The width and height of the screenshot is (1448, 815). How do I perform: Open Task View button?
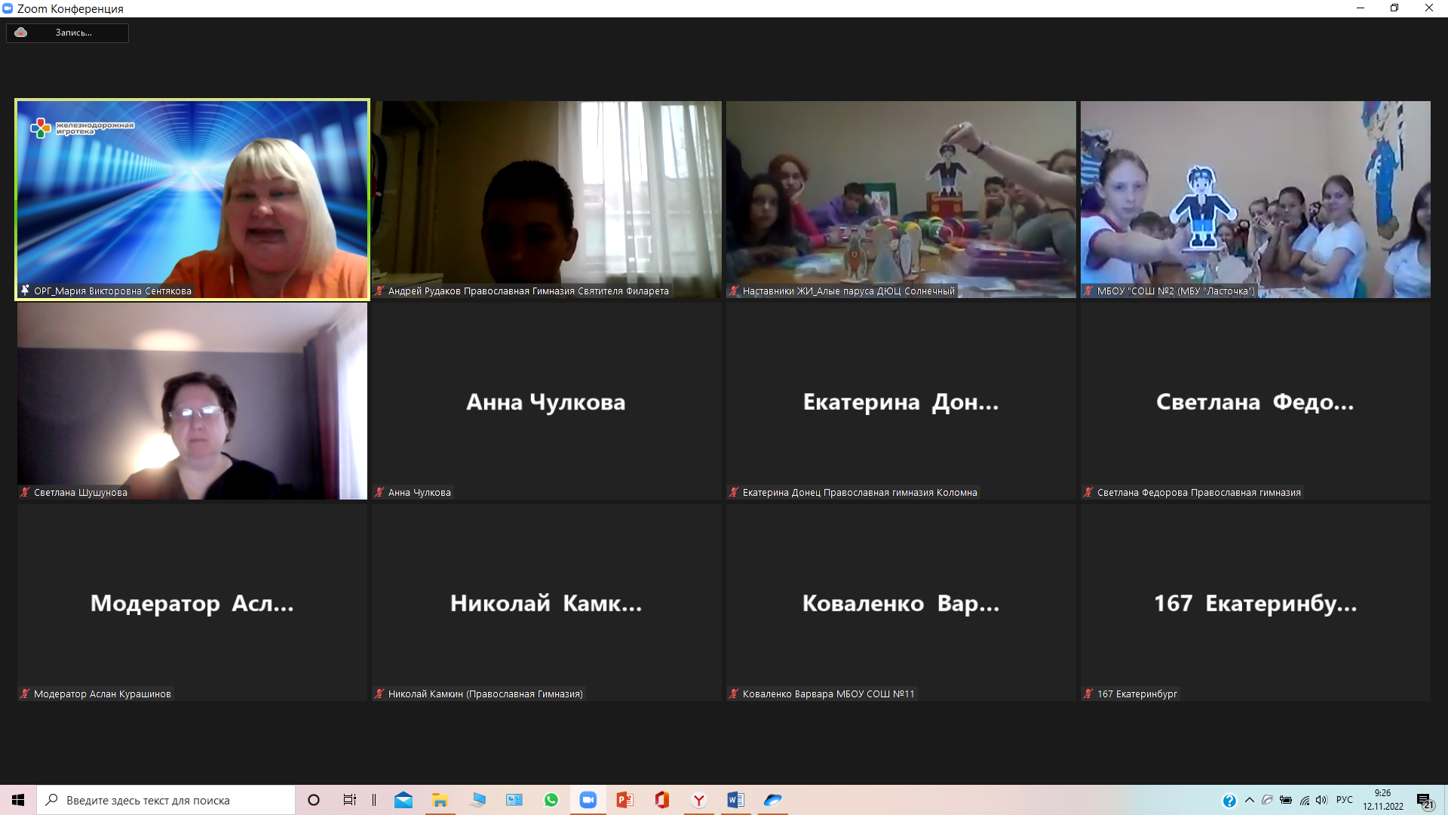click(x=349, y=800)
